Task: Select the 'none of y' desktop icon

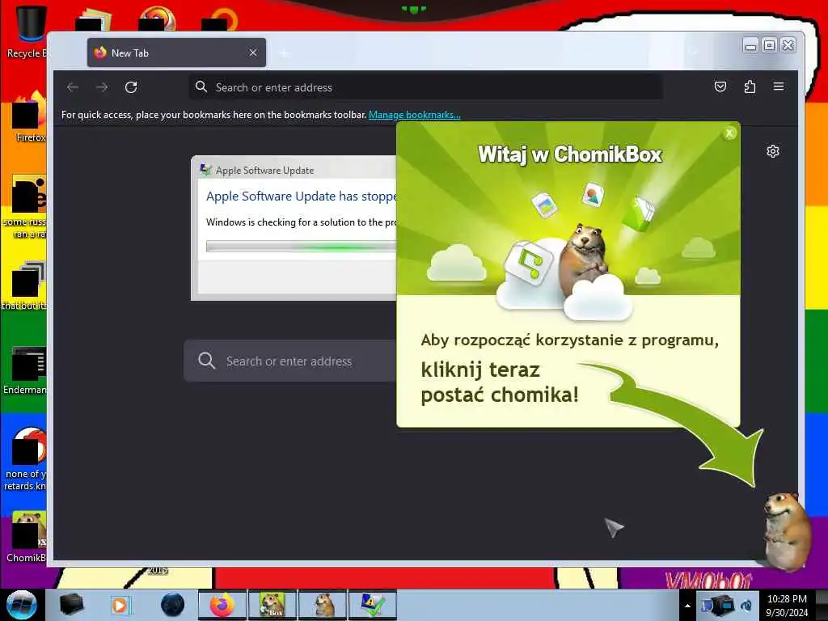Action: click(x=25, y=459)
